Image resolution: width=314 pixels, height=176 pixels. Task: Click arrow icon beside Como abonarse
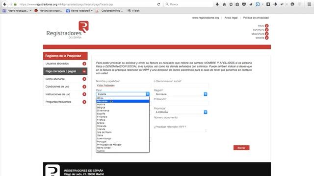(x=84, y=79)
